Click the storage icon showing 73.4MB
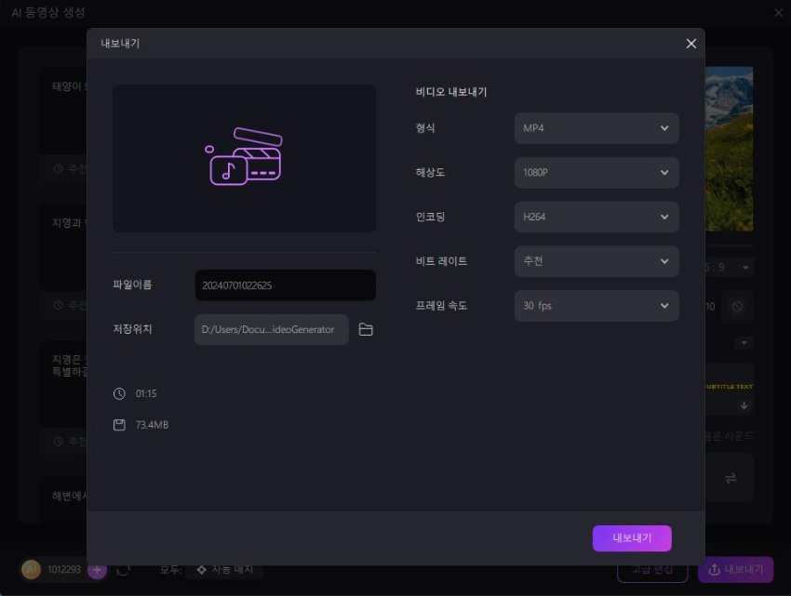Image resolution: width=791 pixels, height=596 pixels. click(119, 425)
